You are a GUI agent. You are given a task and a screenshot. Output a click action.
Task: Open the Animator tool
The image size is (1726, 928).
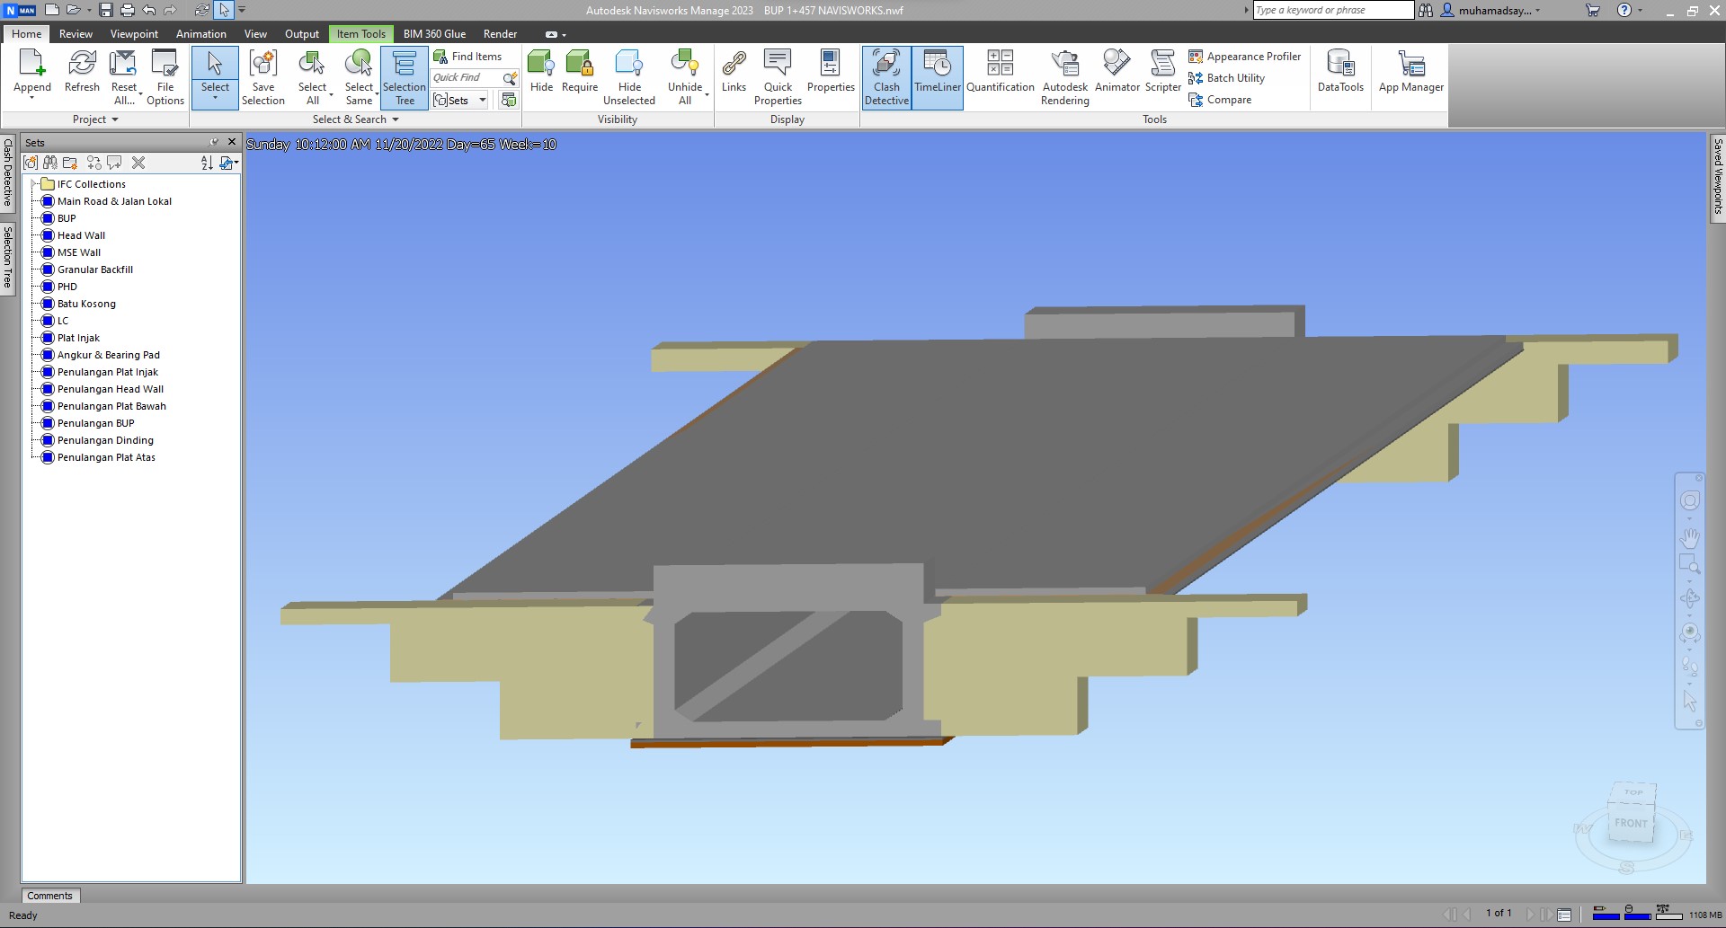1117,72
